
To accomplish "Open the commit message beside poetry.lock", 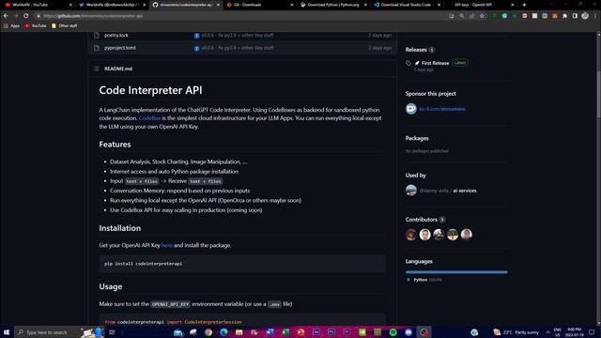I will (238, 36).
